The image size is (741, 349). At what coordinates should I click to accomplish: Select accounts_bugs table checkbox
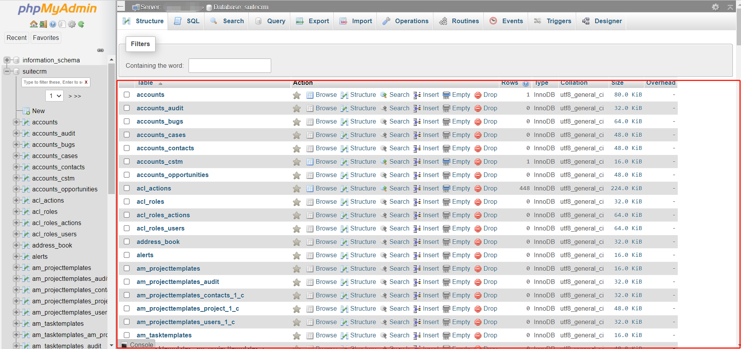point(127,121)
